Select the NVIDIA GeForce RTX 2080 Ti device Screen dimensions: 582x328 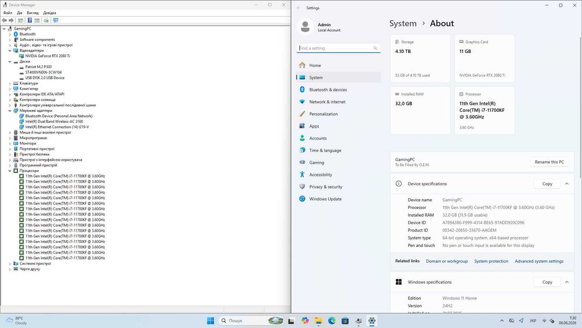tap(48, 56)
